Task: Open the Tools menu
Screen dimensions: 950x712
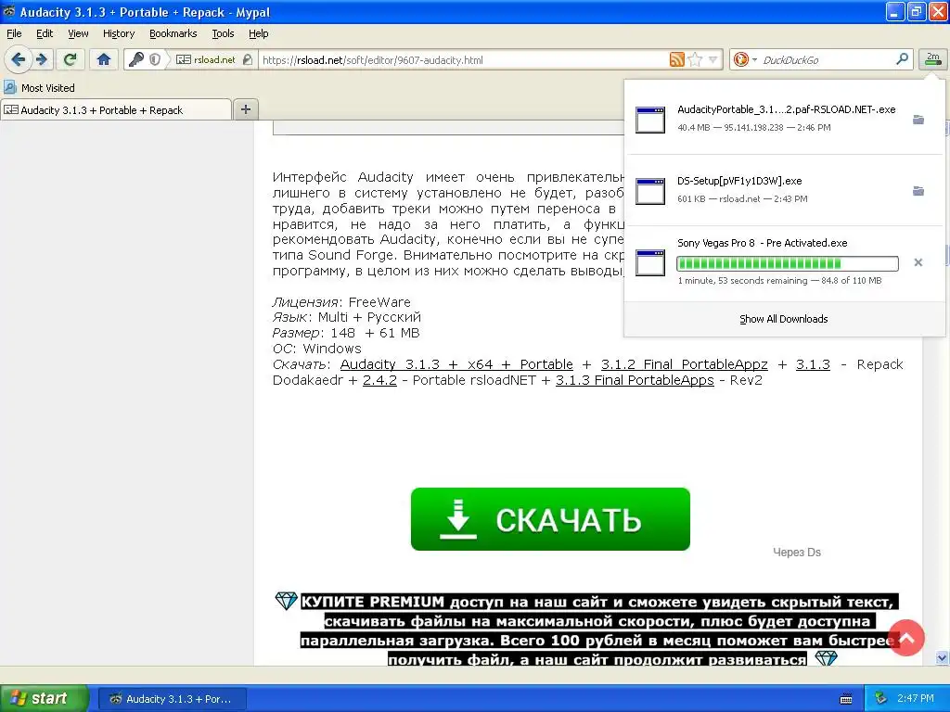Action: pos(223,33)
